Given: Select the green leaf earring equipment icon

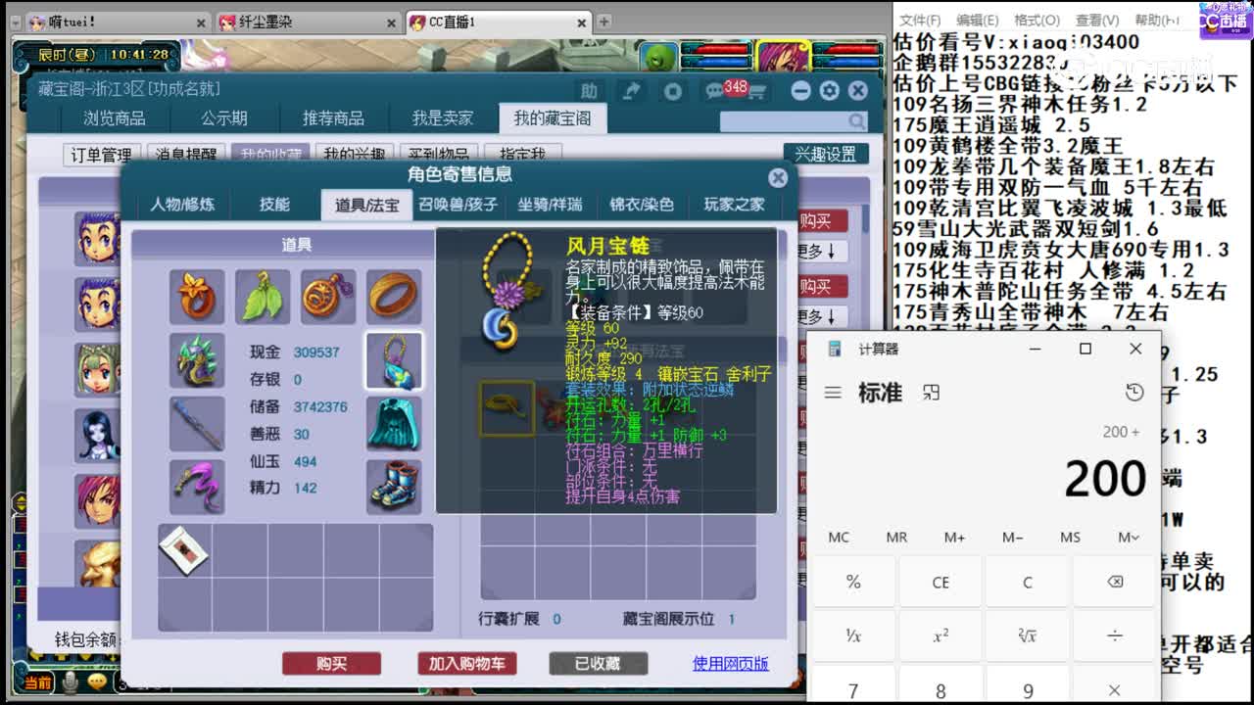Looking at the screenshot, I should click(263, 297).
